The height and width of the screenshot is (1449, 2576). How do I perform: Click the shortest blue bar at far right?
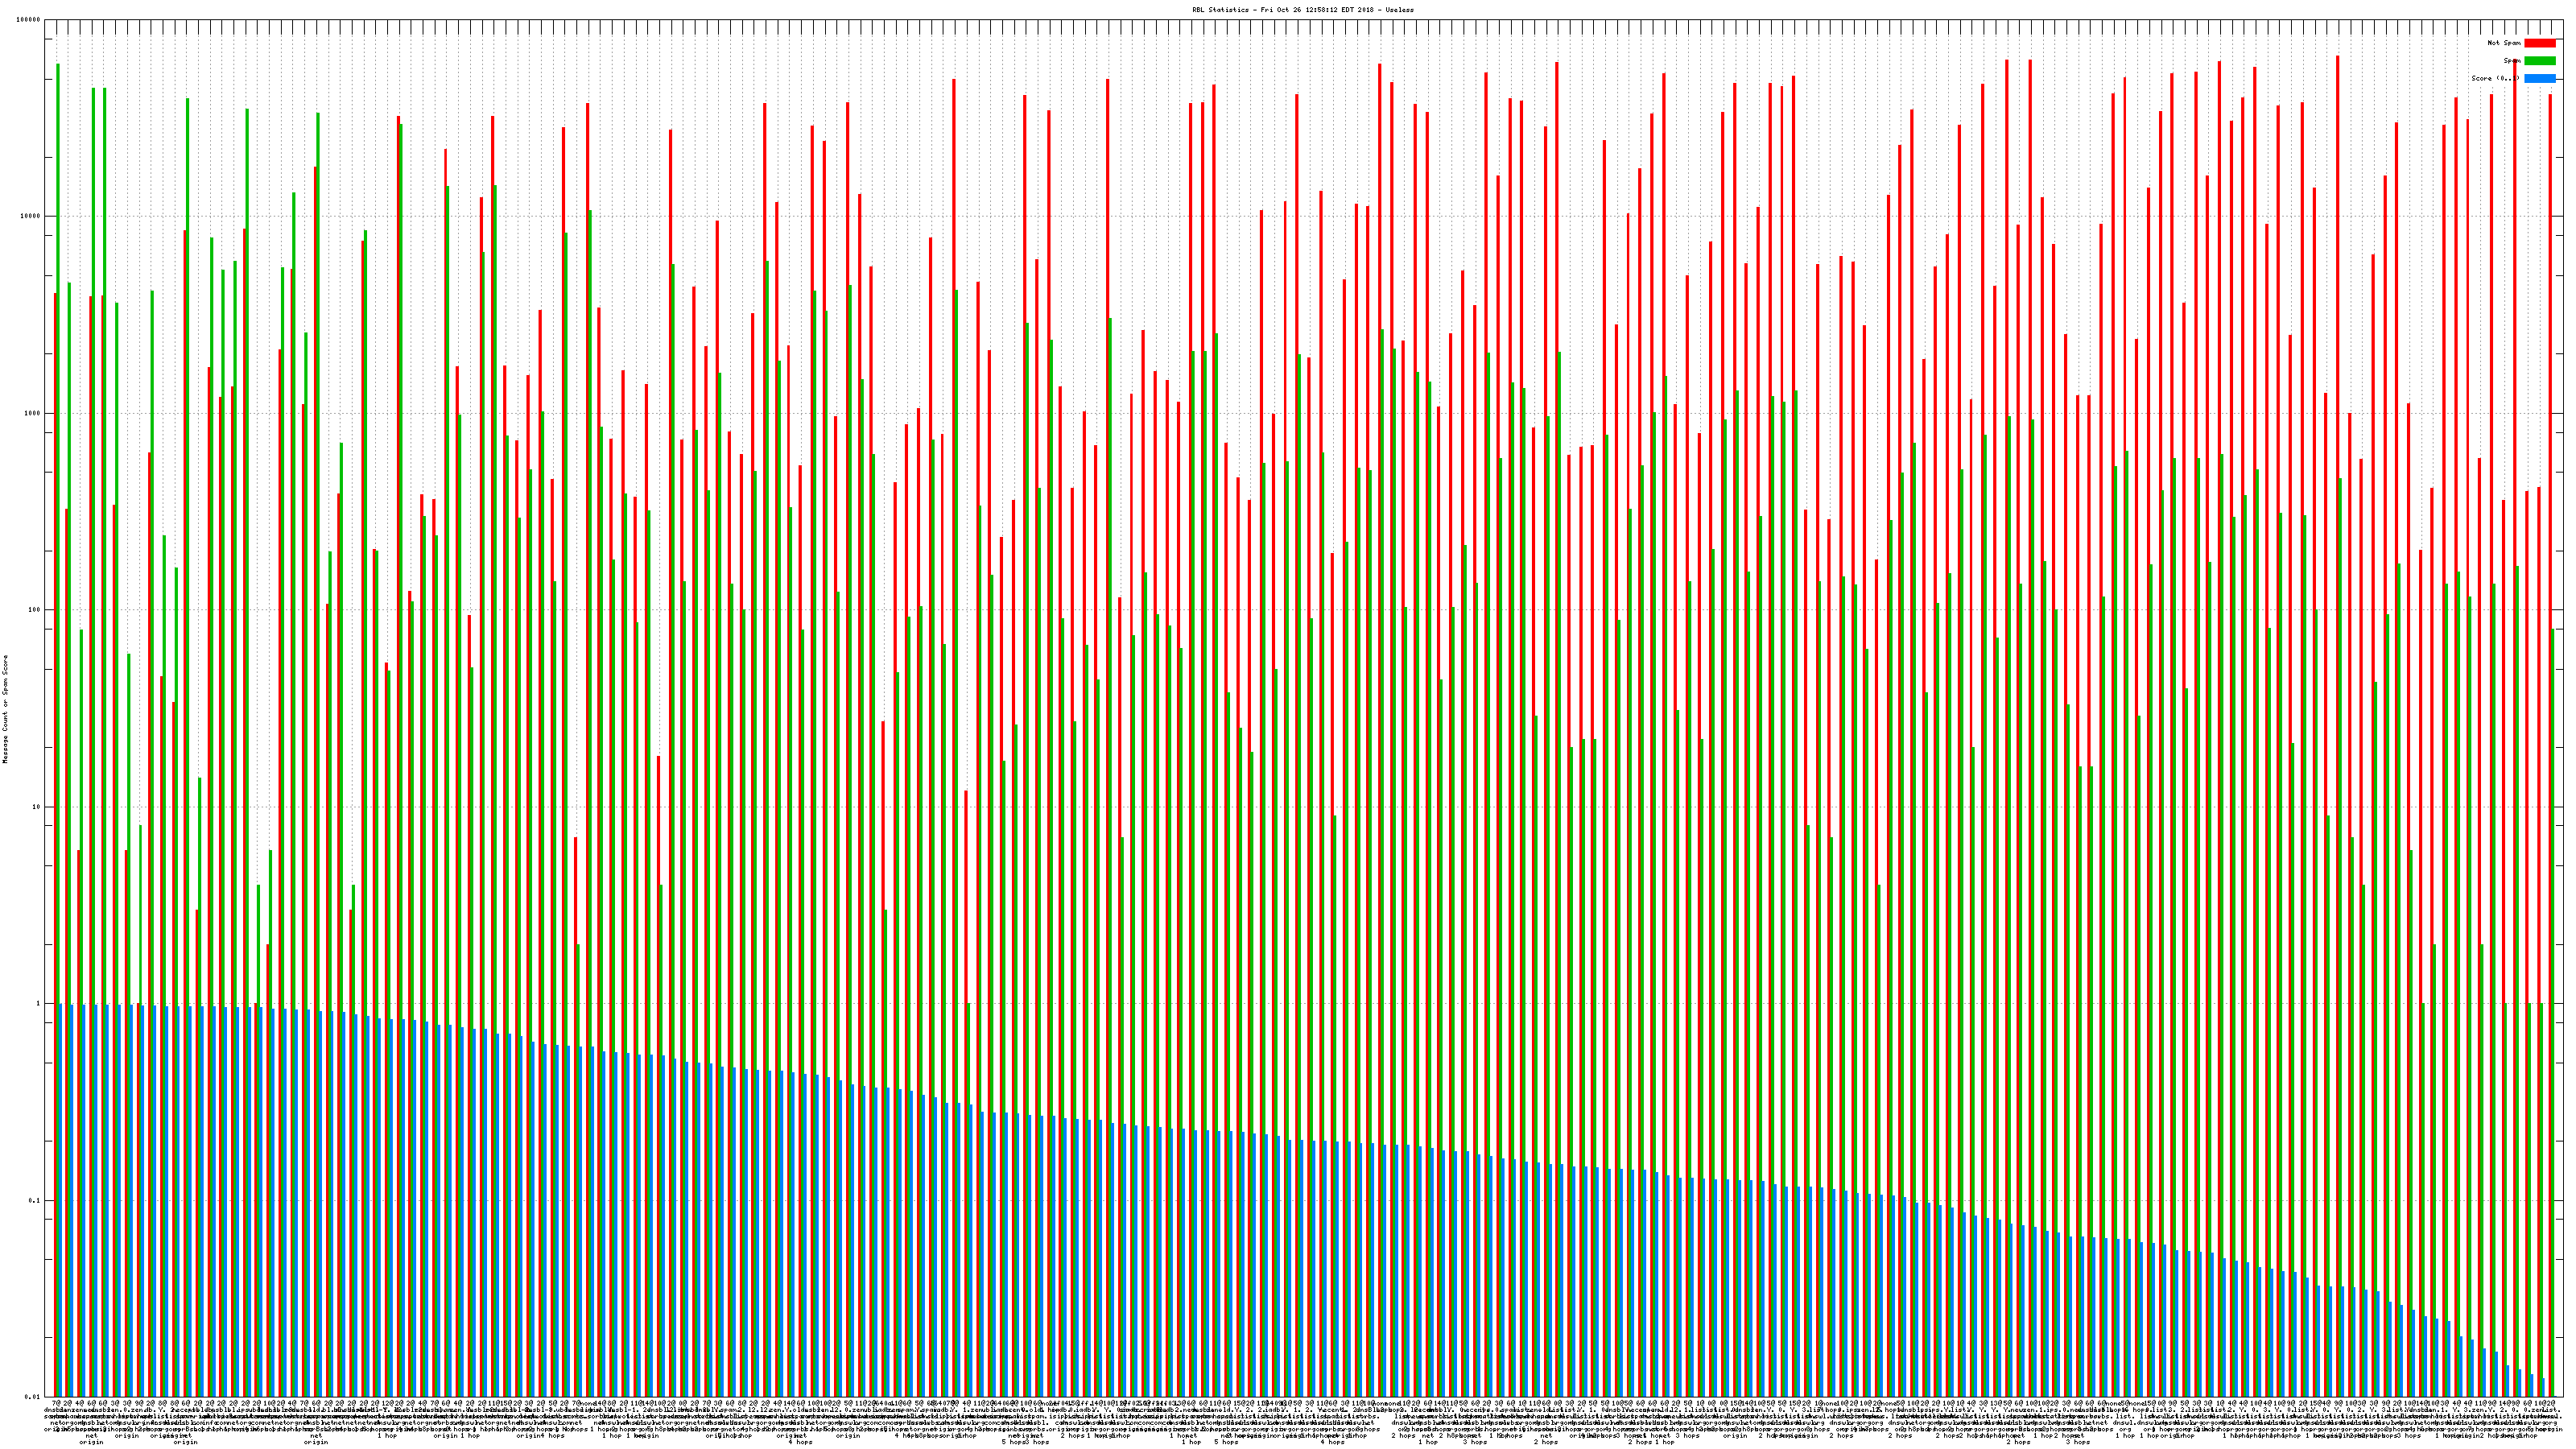point(2543,1387)
